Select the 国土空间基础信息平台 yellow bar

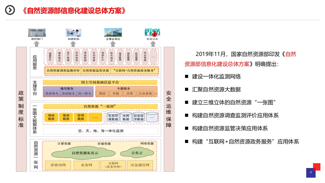100,82
